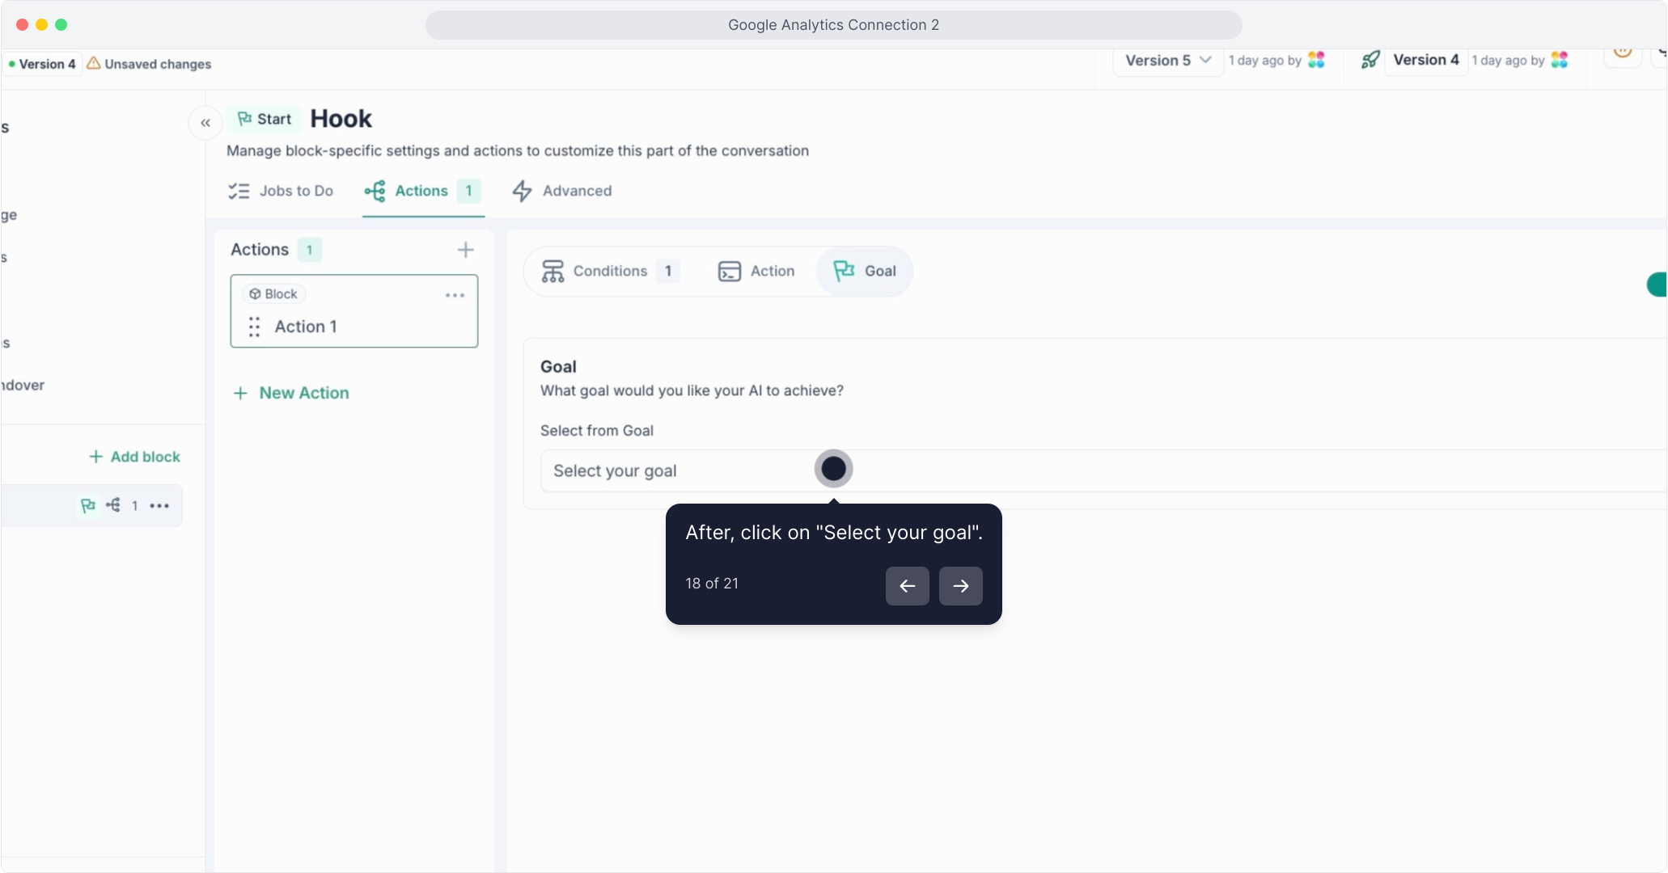The image size is (1668, 873).
Task: Open three-dots menu on Action 1 card
Action: point(455,295)
